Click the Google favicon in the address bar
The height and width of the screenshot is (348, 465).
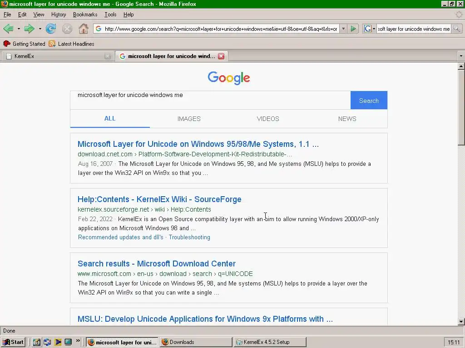coord(99,29)
